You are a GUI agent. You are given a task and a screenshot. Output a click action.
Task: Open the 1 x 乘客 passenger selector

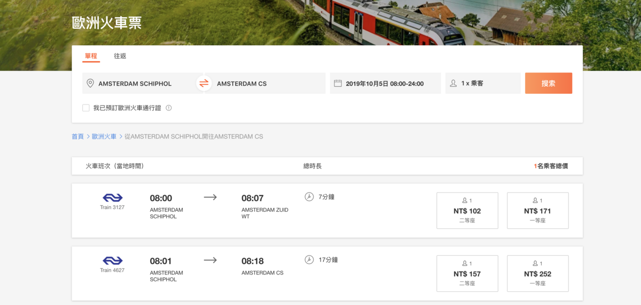(x=482, y=84)
